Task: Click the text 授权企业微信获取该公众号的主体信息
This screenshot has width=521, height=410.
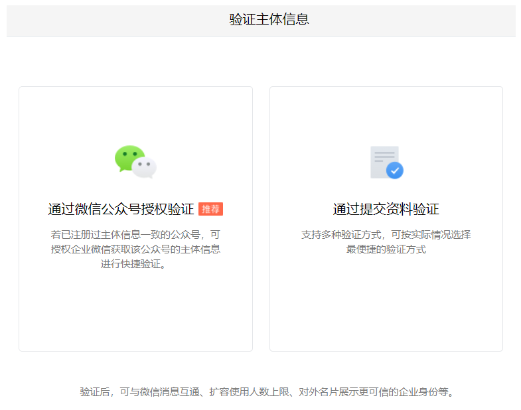Action: (x=135, y=249)
